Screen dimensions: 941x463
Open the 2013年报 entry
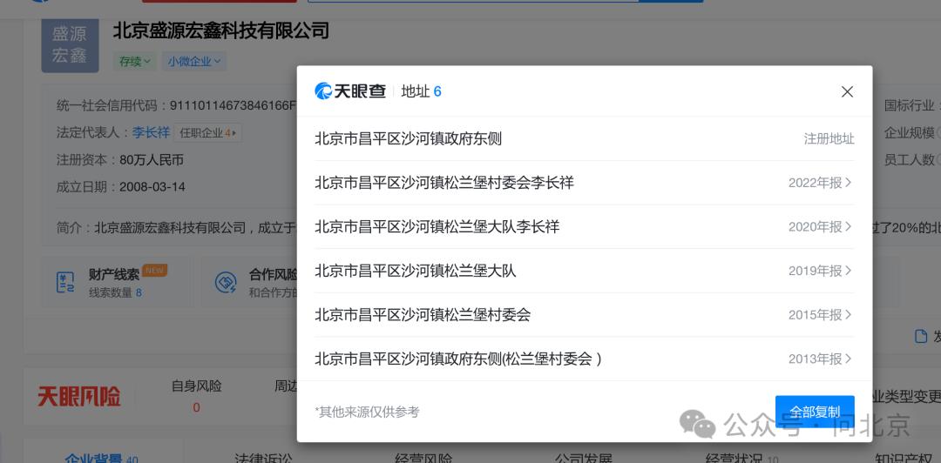[x=820, y=359]
